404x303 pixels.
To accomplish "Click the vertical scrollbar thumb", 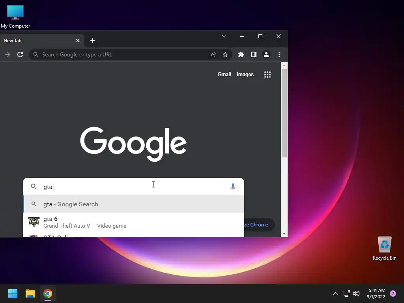I will coord(284,113).
